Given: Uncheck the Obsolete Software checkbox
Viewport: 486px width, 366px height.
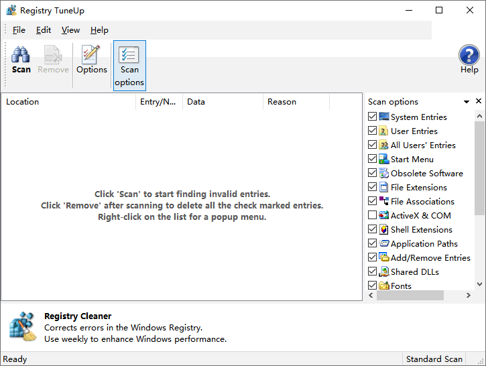Looking at the screenshot, I should click(x=372, y=173).
